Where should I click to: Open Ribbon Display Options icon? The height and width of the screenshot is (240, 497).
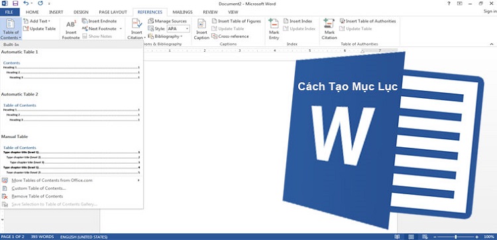(x=460, y=4)
